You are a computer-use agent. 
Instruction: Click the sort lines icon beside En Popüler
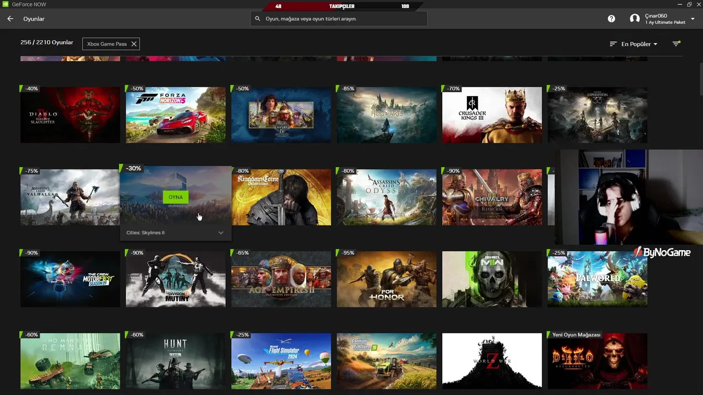pos(613,44)
